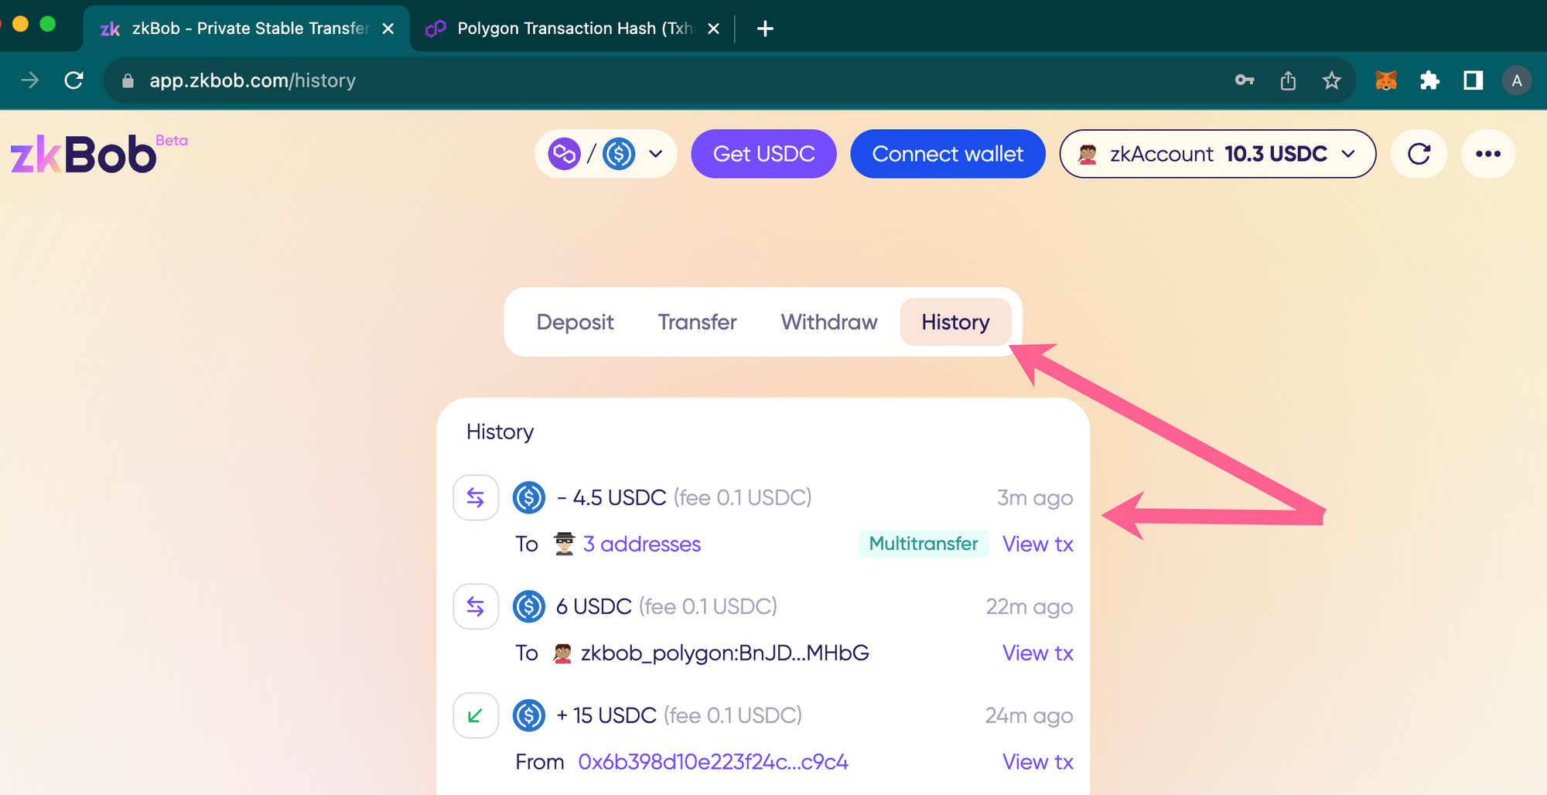Click the circular refresh balance icon
Viewport: 1547px width, 795px height.
pos(1419,154)
